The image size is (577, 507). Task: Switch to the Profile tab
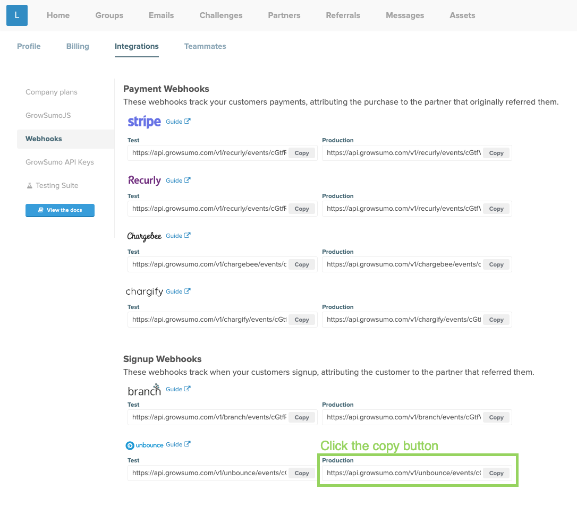29,46
